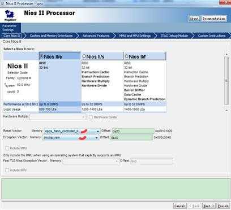Open the Hardware Multiply dropdown
Viewport: 231px width, 210px height.
click(x=58, y=117)
